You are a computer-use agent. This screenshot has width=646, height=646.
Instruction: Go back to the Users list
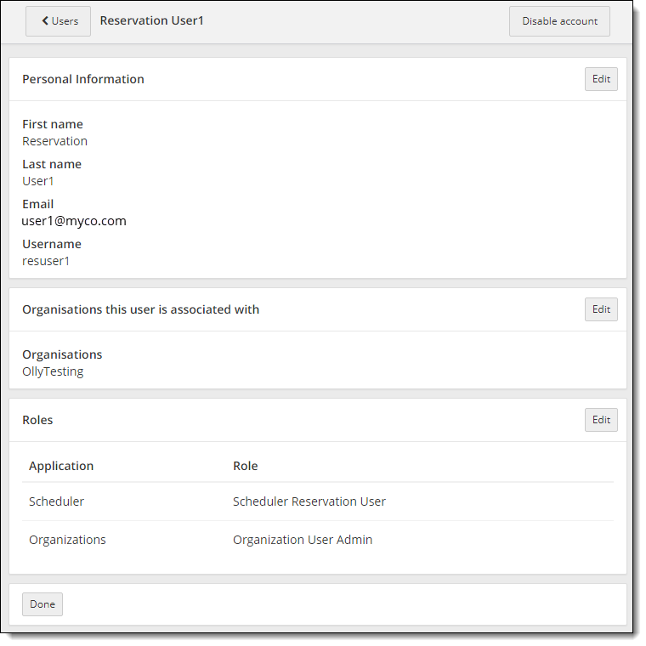click(58, 21)
